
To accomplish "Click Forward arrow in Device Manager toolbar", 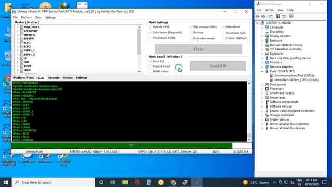I will click(x=263, y=16).
